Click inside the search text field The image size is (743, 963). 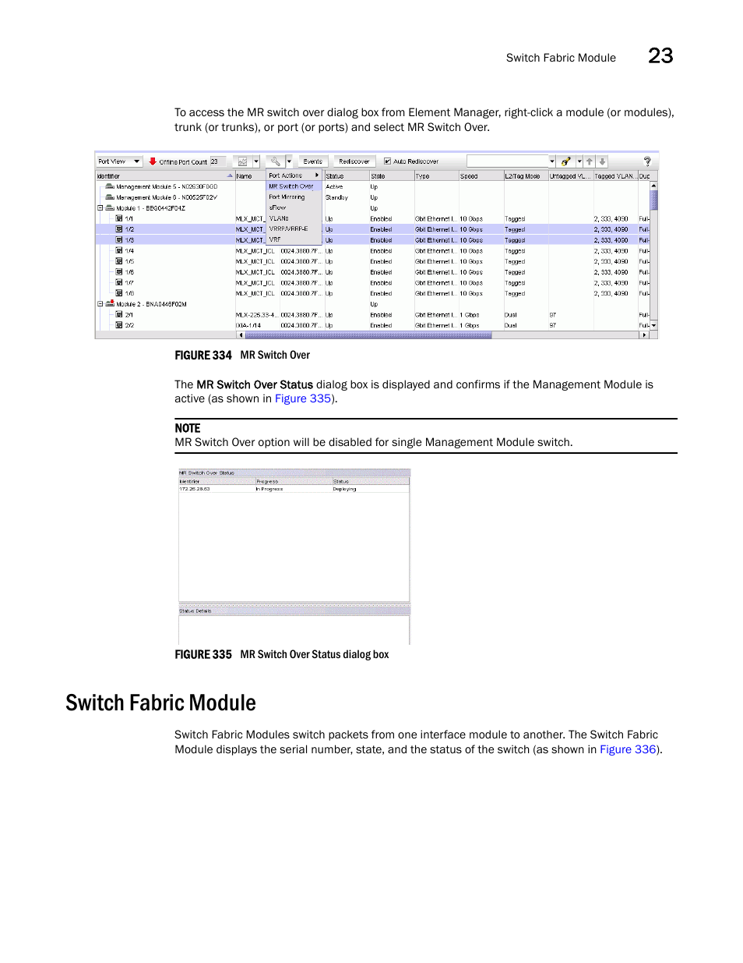(x=508, y=161)
